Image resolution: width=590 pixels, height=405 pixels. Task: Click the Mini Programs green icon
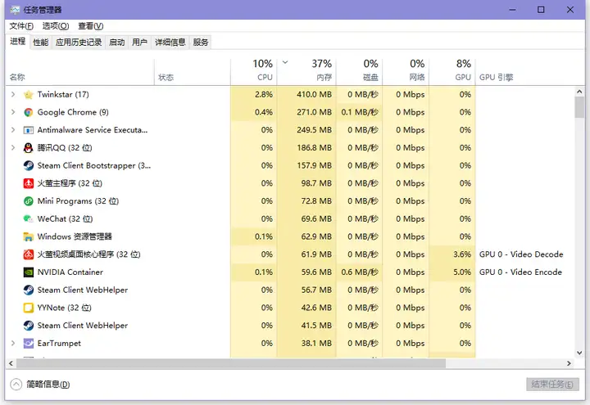click(29, 201)
